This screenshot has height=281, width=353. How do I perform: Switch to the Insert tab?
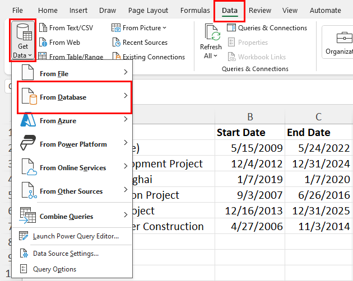78,10
